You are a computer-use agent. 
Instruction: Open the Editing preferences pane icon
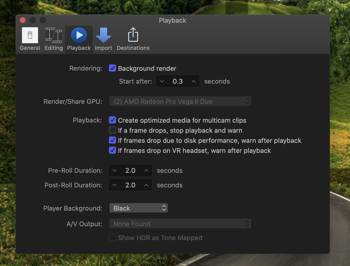pyautogui.click(x=54, y=35)
